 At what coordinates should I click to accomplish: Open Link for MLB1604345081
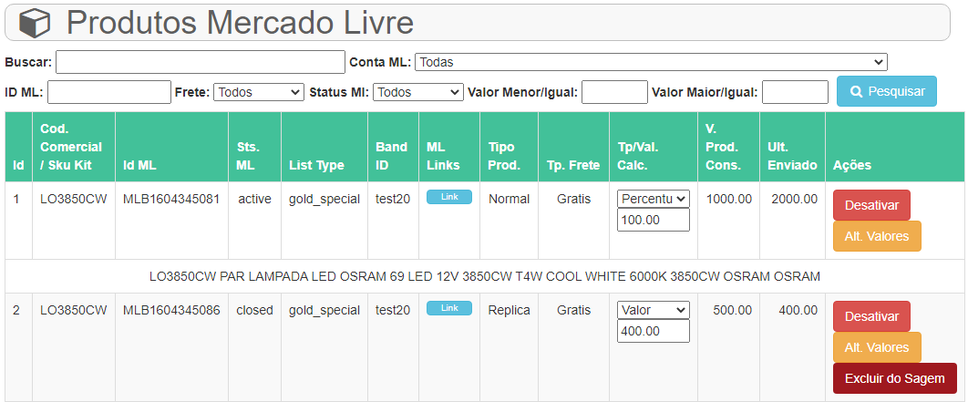pyautogui.click(x=449, y=197)
